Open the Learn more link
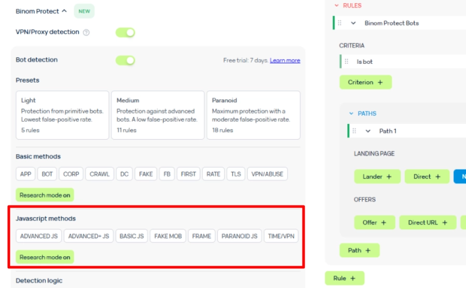 (285, 60)
